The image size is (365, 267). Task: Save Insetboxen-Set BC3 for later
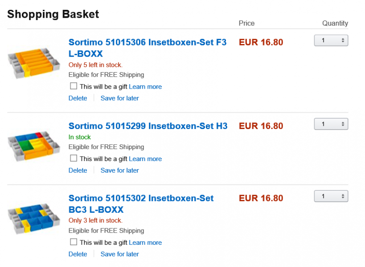(x=119, y=254)
